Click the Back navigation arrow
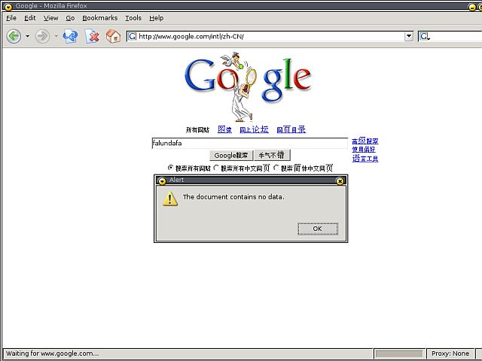The height and width of the screenshot is (361, 482). (14, 36)
